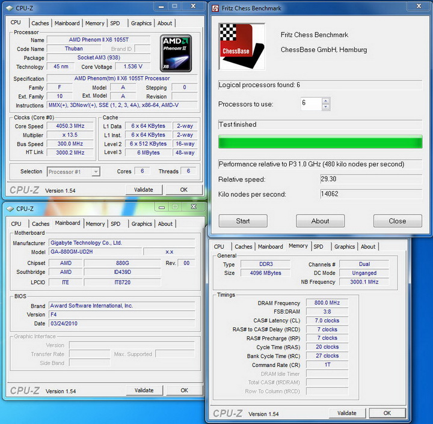This screenshot has height=424, width=433.
Task: Select Caches tab in the Mainboard CPU-Z window
Action: 41,223
